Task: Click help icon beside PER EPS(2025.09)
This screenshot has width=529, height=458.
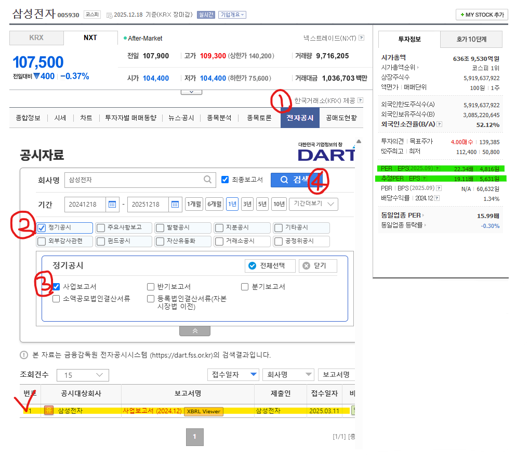Action: click(x=437, y=168)
